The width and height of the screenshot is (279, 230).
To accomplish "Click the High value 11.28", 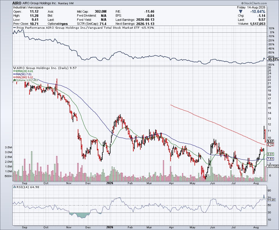I will point(34,15).
